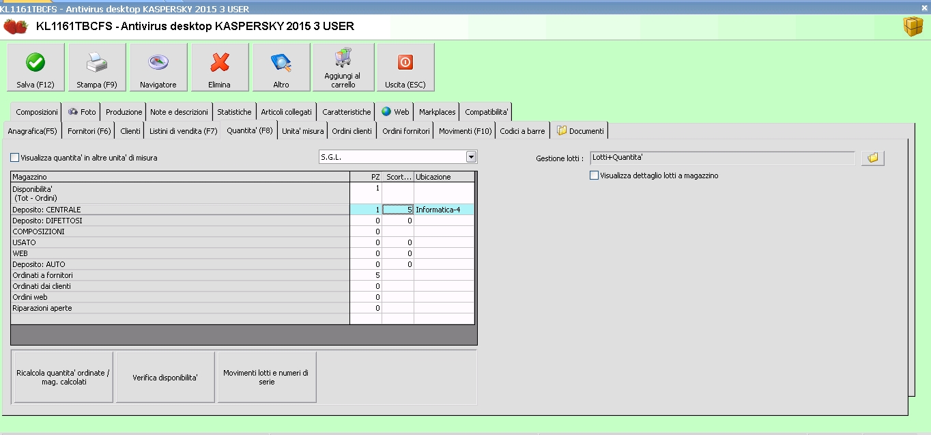This screenshot has height=435, width=931.
Task: Select the Markplaces tab
Action: (438, 112)
